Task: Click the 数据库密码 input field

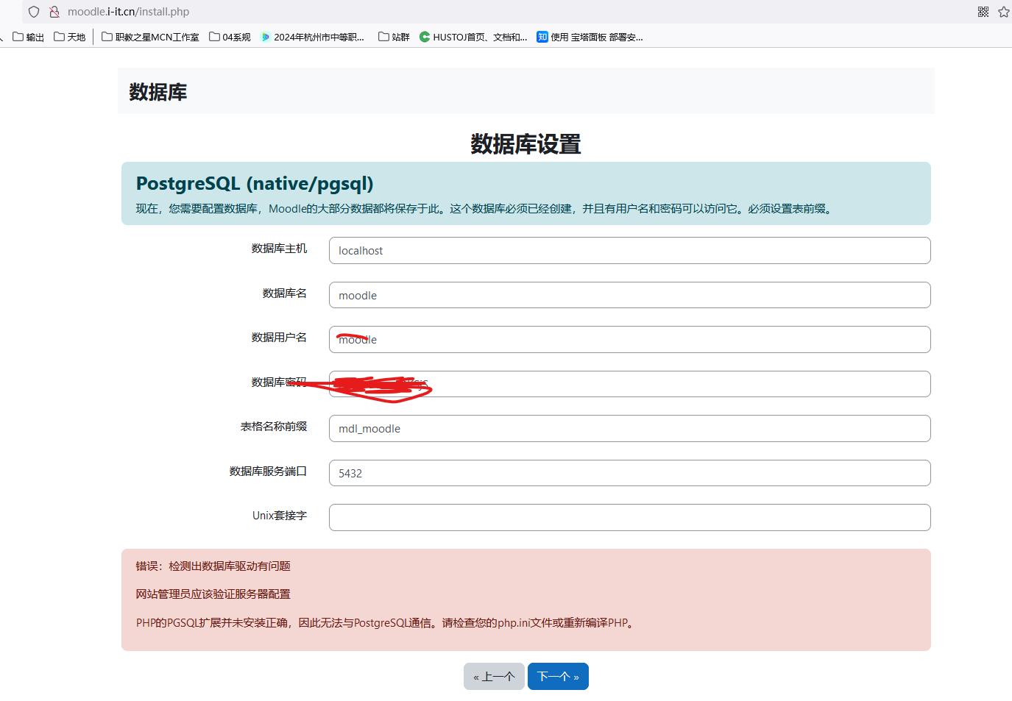Action: click(630, 384)
